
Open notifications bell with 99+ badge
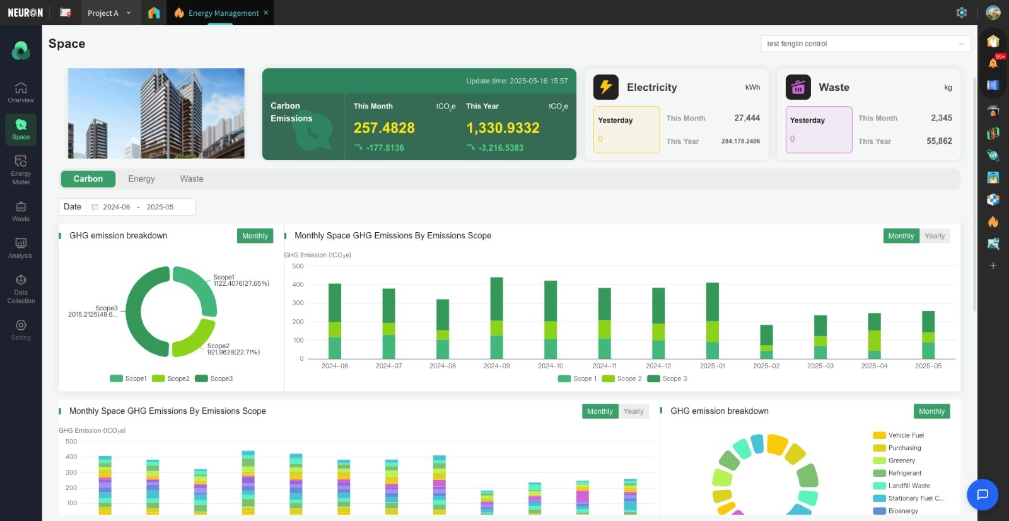(x=994, y=62)
